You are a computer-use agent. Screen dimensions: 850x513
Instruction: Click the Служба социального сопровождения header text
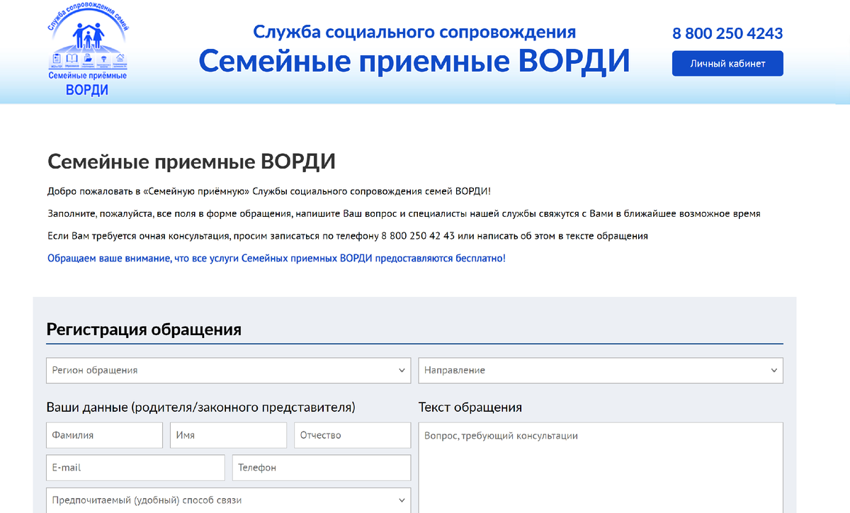pos(414,32)
